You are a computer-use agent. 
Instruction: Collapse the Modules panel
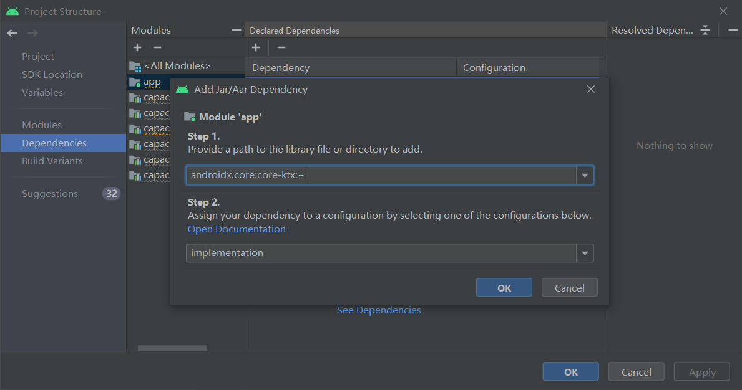tap(236, 30)
